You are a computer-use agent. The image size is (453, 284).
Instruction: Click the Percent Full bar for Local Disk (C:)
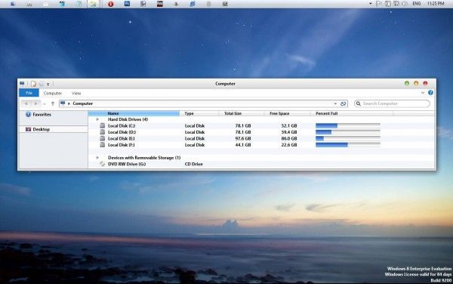point(348,125)
